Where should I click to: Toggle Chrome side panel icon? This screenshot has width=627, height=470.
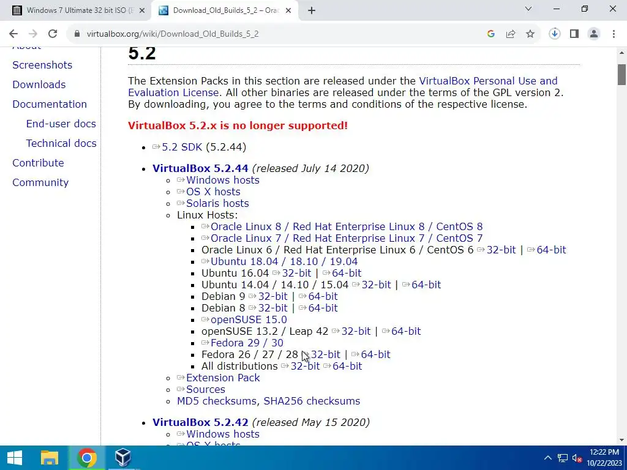point(574,34)
